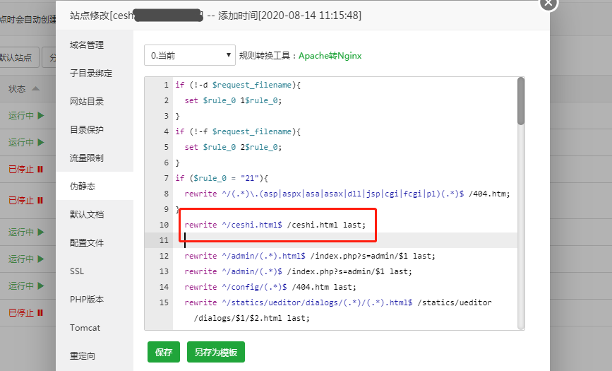The image size is (612, 371).
Task: Click first 已停止 pause icon in background list
Action: (x=40, y=170)
